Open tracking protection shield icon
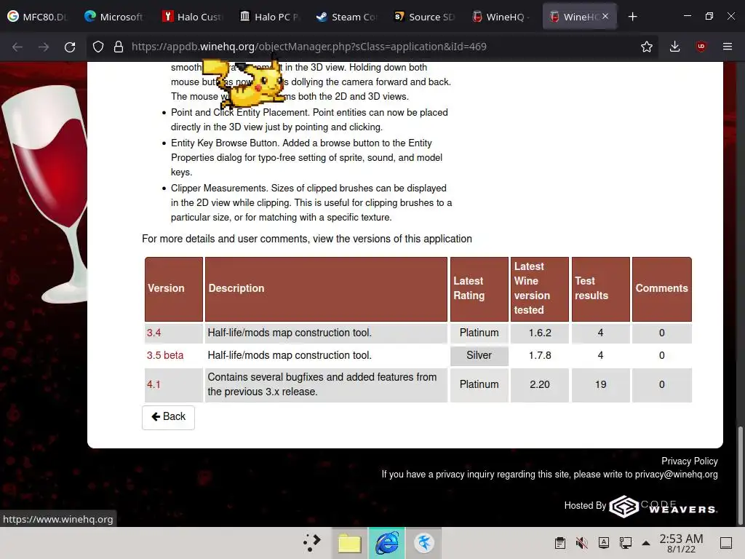The image size is (745, 559). 98,47
